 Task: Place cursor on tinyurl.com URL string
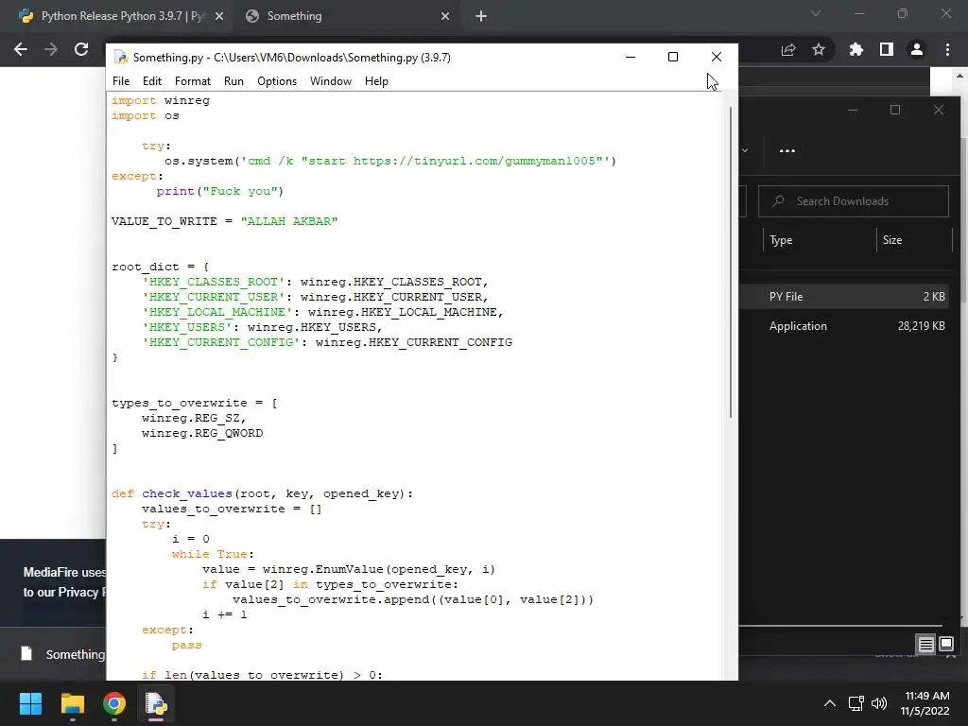tap(475, 161)
